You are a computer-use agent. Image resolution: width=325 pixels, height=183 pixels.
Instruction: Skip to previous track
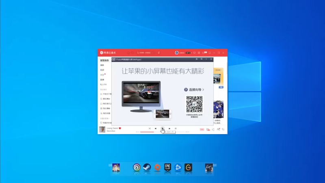point(156,129)
